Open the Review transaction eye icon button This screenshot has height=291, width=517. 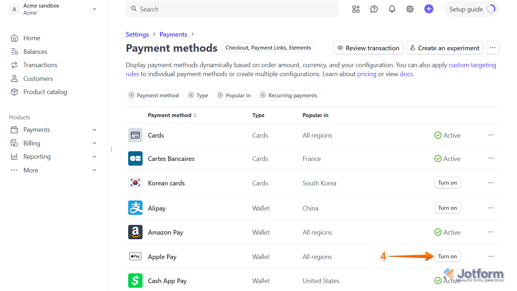pyautogui.click(x=368, y=47)
